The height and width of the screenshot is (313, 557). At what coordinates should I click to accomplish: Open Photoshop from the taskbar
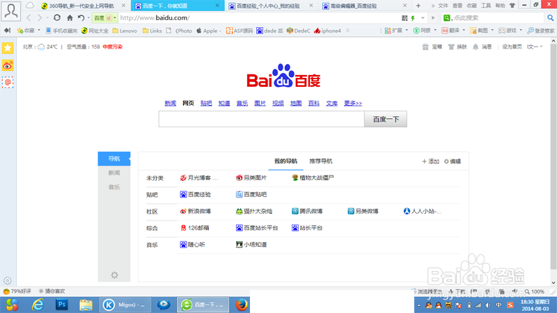pyautogui.click(x=62, y=305)
